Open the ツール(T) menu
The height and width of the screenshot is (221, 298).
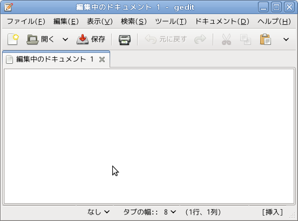tap(171, 21)
